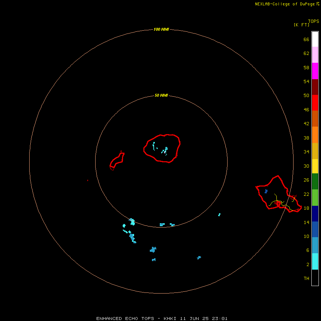Click the light blue legend swatch
The height and width of the screenshot is (321, 321).
click(315, 245)
